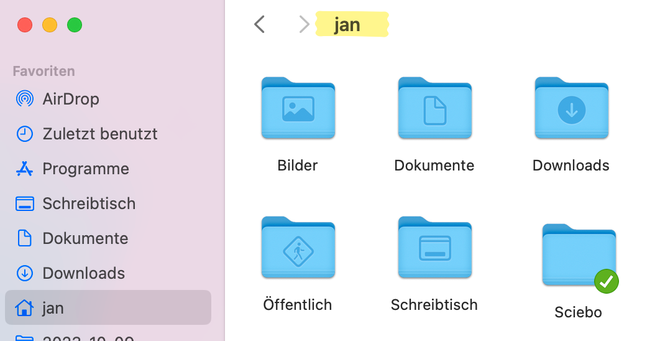
Task: Go forward with the right chevron
Action: point(304,25)
